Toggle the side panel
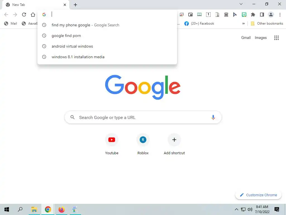The width and height of the screenshot is (286, 215). tap(262, 15)
